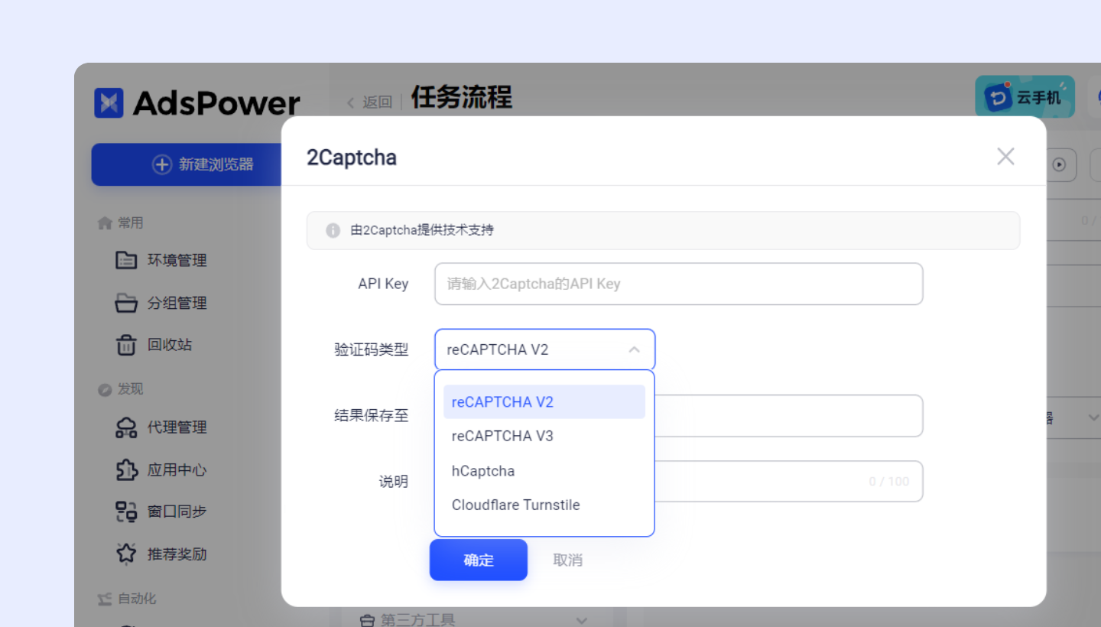Click the 常用 section header
This screenshot has width=1101, height=627.
121,223
